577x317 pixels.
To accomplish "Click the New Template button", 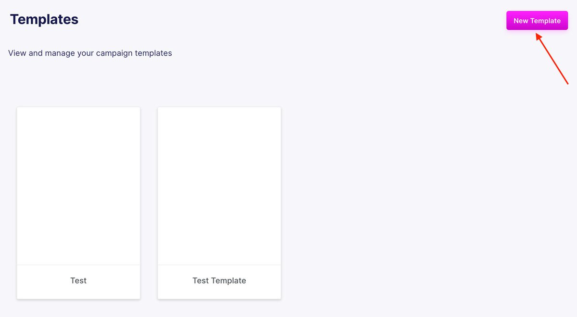I will 537,21.
